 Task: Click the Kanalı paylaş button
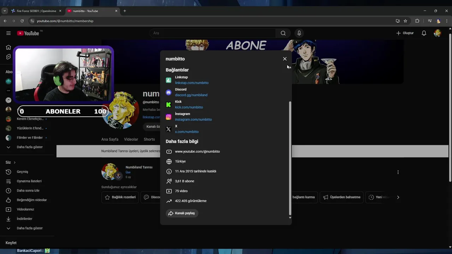point(182,213)
